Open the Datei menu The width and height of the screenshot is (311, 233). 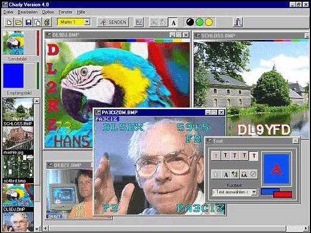coord(8,12)
